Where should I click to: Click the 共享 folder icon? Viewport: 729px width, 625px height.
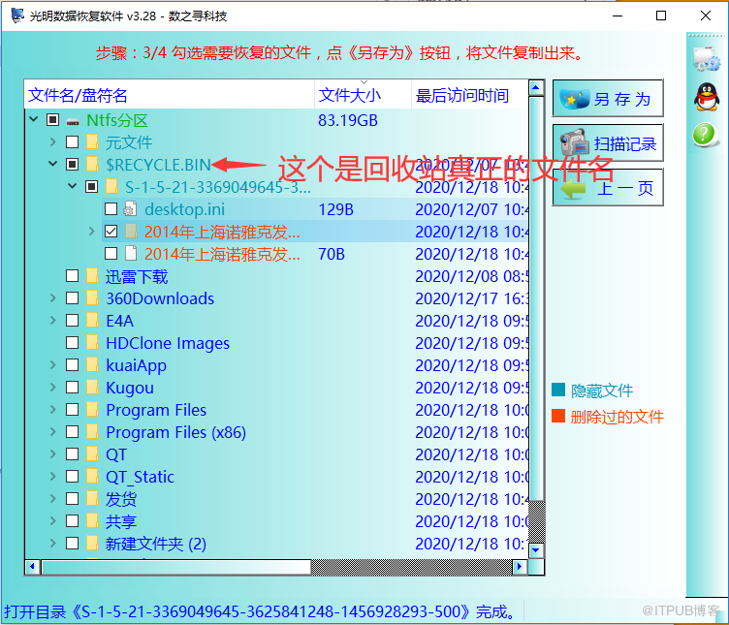click(x=92, y=521)
